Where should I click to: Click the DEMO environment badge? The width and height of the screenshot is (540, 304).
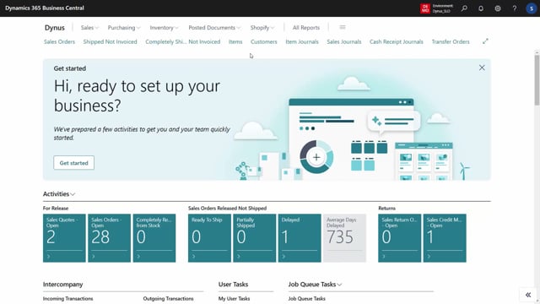[x=425, y=8]
